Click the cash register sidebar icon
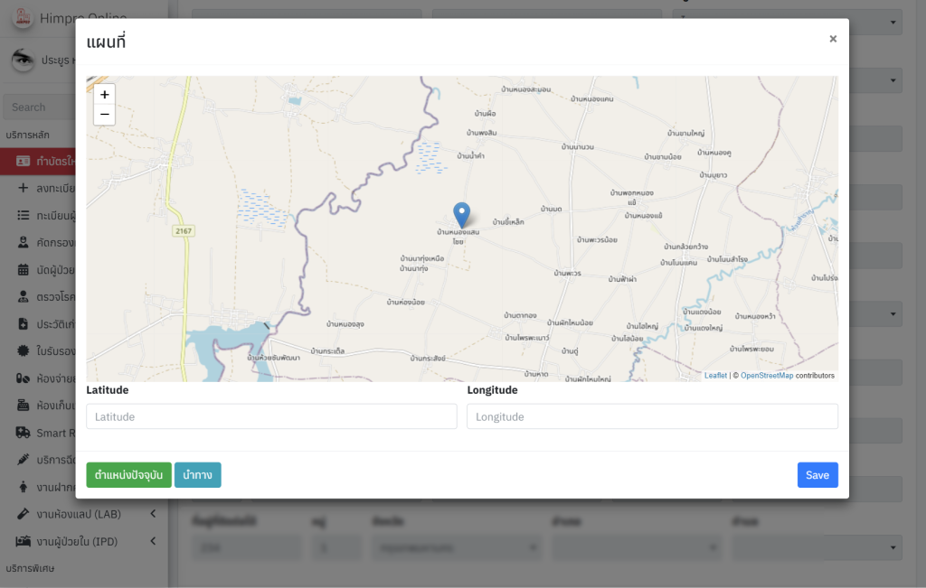Viewport: 926px width, 588px height. (23, 406)
